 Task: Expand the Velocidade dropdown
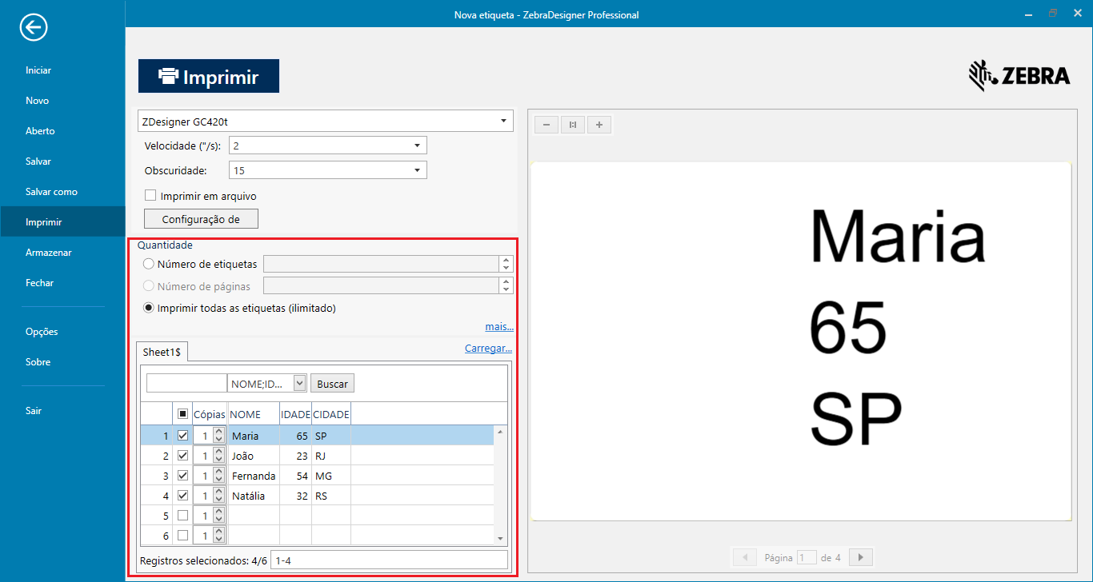[x=417, y=145]
